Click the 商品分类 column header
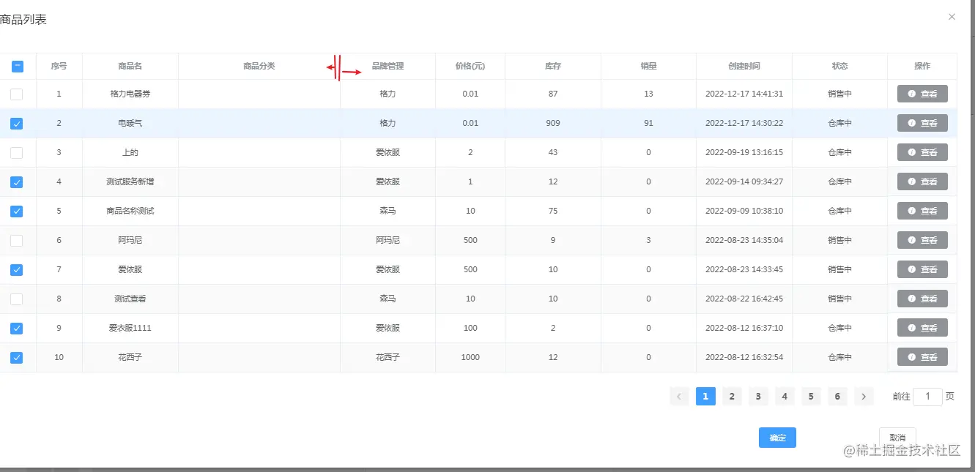The height and width of the screenshot is (472, 975). point(259,66)
